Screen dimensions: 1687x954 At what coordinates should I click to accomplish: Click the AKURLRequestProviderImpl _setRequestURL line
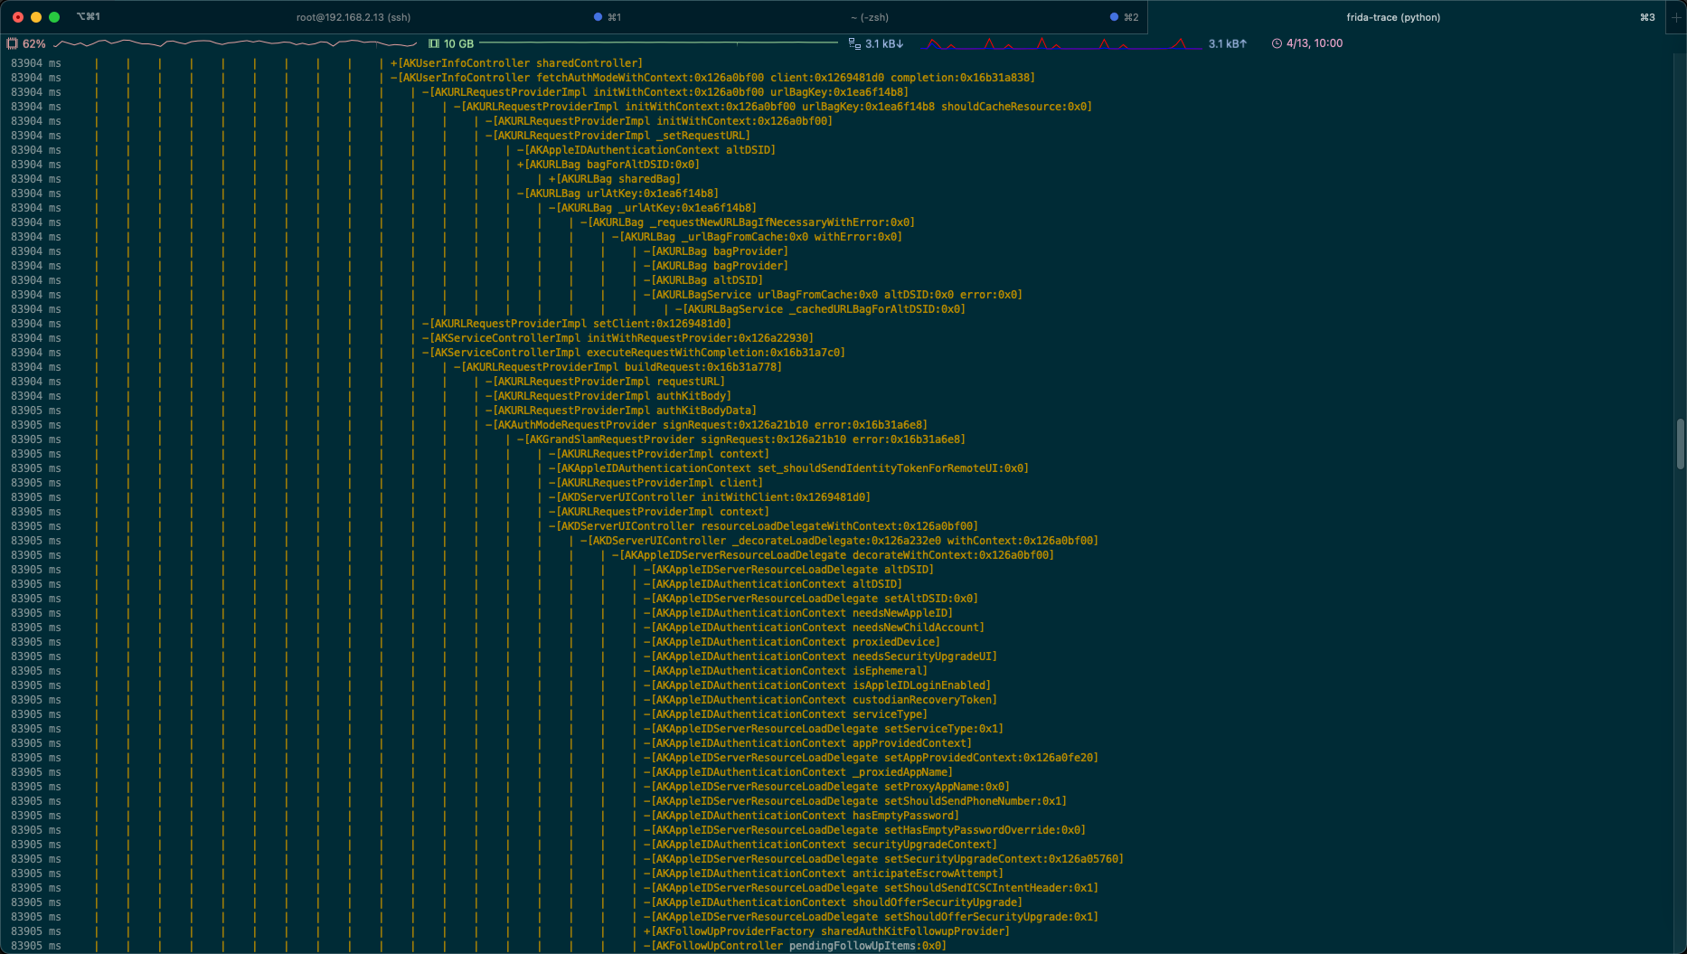[617, 136]
